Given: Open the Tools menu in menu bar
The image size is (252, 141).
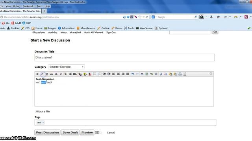Looking at the screenshot, I should tap(39, 6).
